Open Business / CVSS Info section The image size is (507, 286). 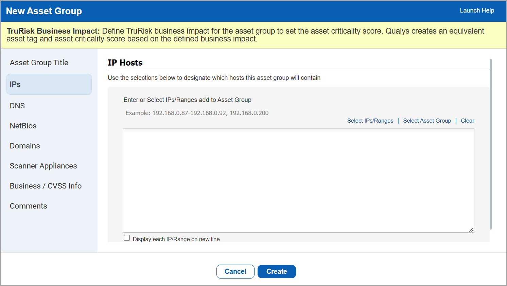click(x=46, y=186)
